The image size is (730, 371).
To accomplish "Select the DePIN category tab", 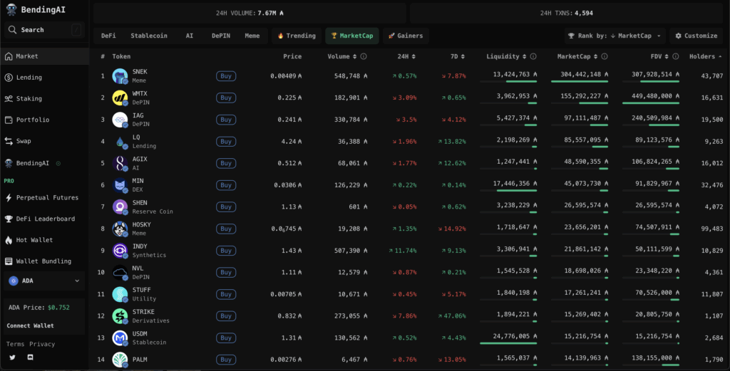I will (221, 36).
